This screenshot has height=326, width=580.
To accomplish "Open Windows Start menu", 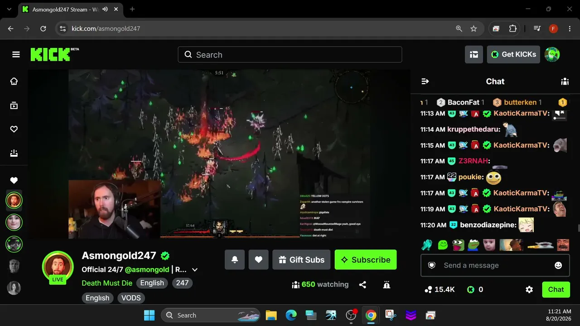I will tap(149, 315).
